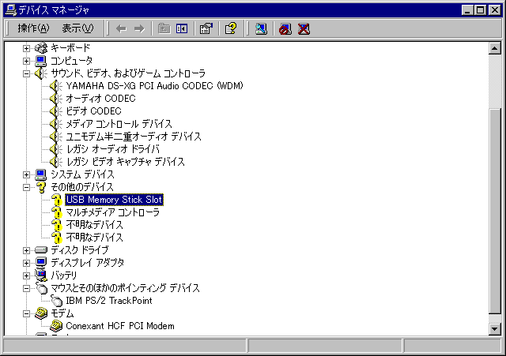Screen dimensions: 506x356
Task: Expand the ディスク ドライブ node
Action: point(26,250)
